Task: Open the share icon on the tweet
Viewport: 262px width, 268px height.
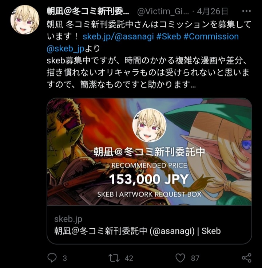Action: [247, 258]
